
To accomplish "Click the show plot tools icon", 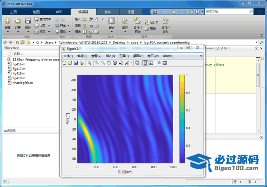I will (x=165, y=63).
